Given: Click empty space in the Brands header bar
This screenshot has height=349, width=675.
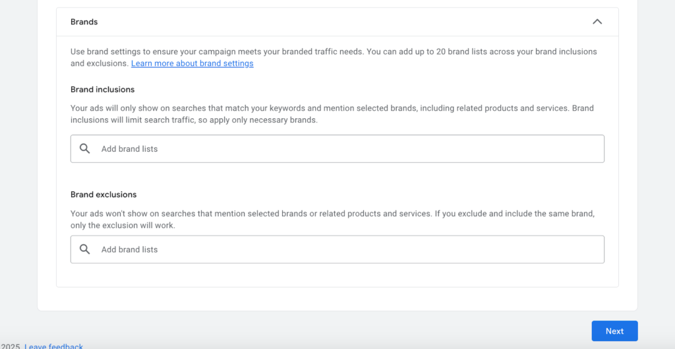Looking at the screenshot, I should tap(330, 22).
